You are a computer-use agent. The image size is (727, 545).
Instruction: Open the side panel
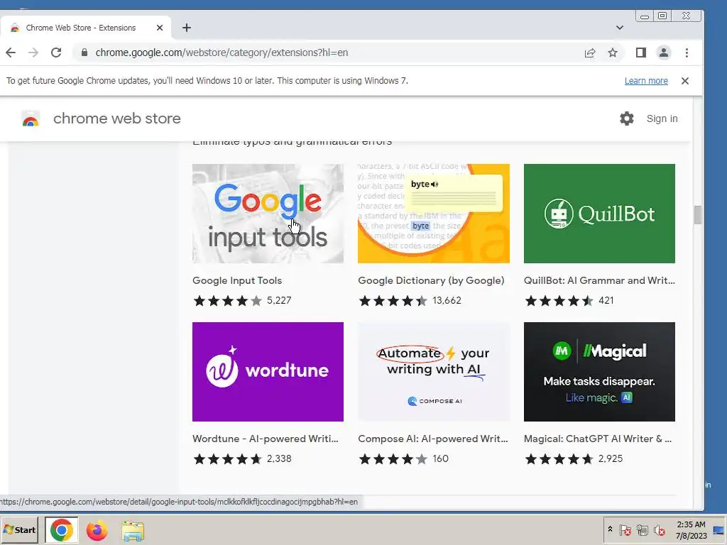(641, 53)
